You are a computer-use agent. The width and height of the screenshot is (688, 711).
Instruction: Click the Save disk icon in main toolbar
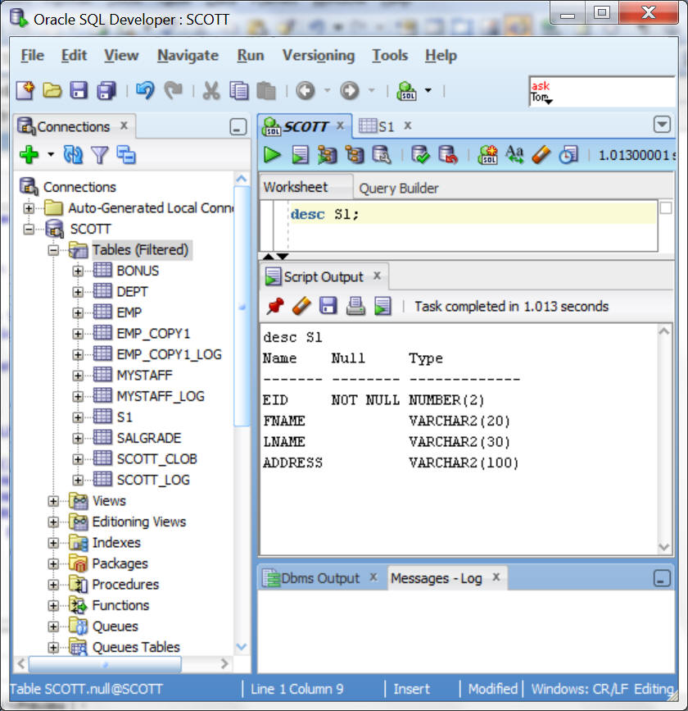point(79,91)
